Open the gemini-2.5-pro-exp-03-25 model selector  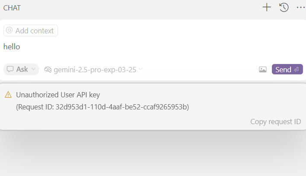[93, 70]
